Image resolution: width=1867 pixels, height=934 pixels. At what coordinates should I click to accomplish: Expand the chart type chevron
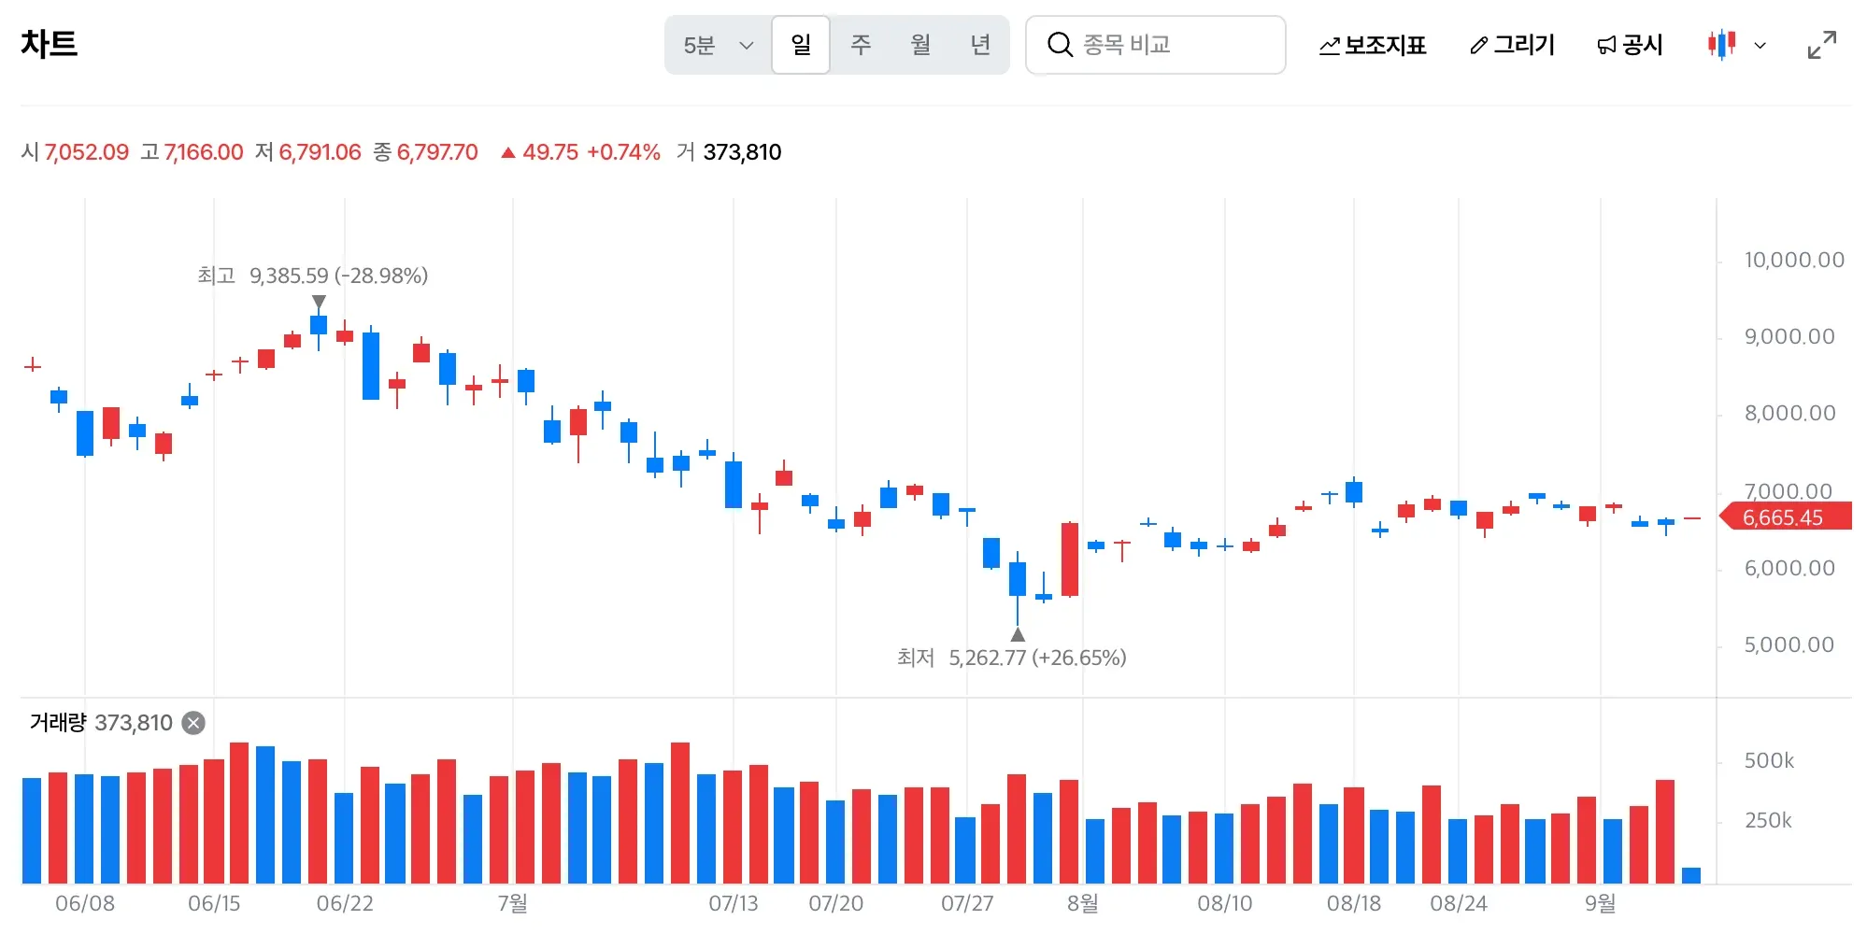coord(1760,45)
